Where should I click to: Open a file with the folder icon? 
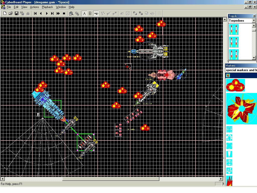[x=11, y=14]
